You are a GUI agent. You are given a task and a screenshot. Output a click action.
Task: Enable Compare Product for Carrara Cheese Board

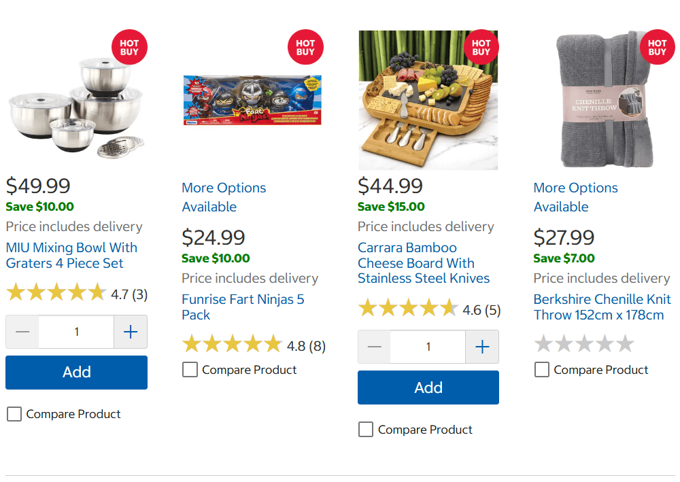[366, 430]
